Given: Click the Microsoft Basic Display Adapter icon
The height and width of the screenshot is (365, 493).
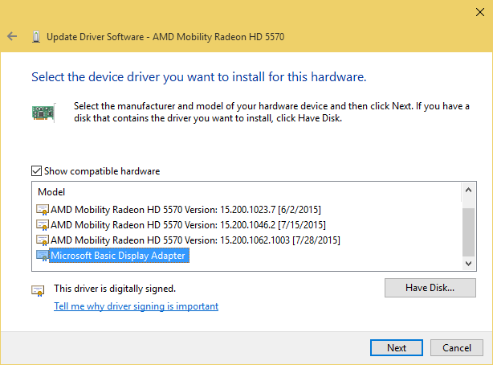Looking at the screenshot, I should coord(43,256).
